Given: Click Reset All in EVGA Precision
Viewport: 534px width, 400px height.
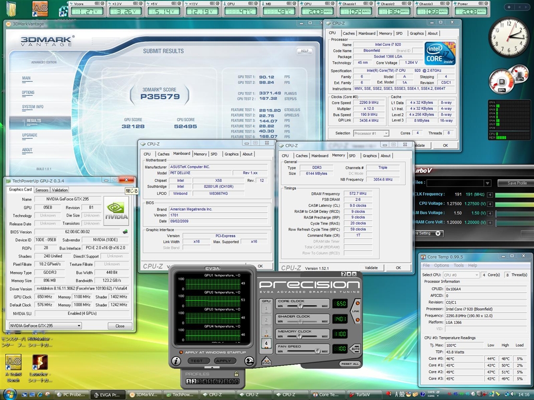Looking at the screenshot, I should click(x=349, y=364).
